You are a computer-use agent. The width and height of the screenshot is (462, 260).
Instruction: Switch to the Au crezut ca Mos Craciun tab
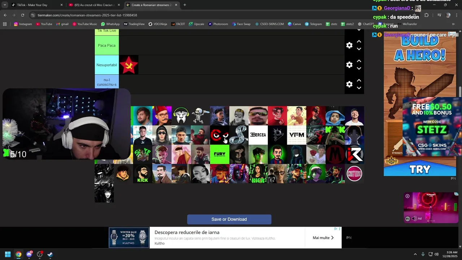click(94, 5)
